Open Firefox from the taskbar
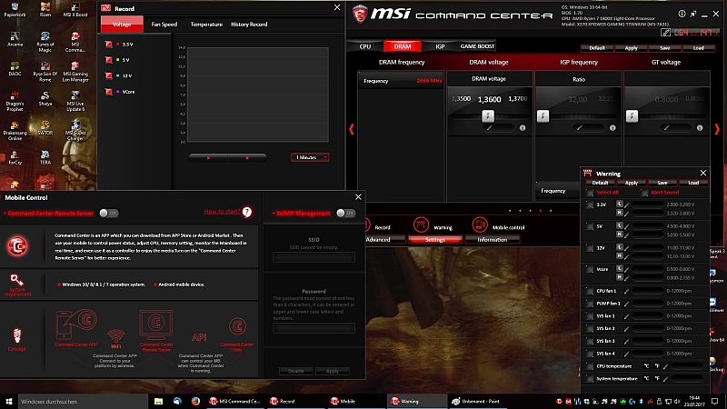The image size is (727, 409). [195, 401]
